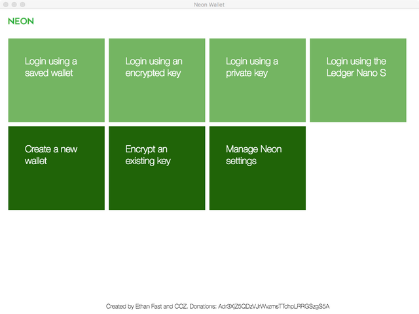Minimize the Neon Wallet window
The width and height of the screenshot is (419, 314).
coord(14,5)
